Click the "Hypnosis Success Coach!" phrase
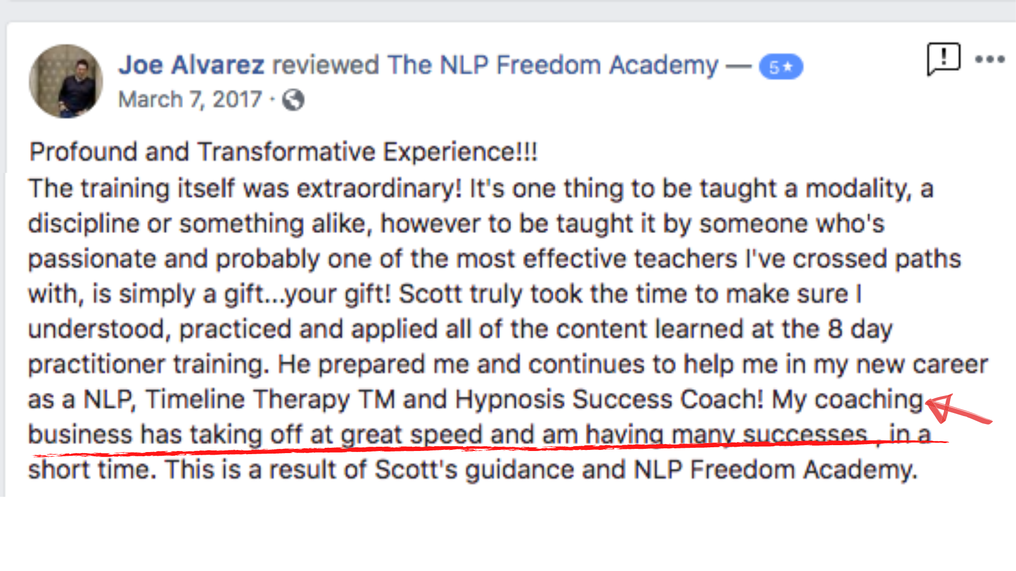Viewport: 1016px width, 571px height. (609, 399)
